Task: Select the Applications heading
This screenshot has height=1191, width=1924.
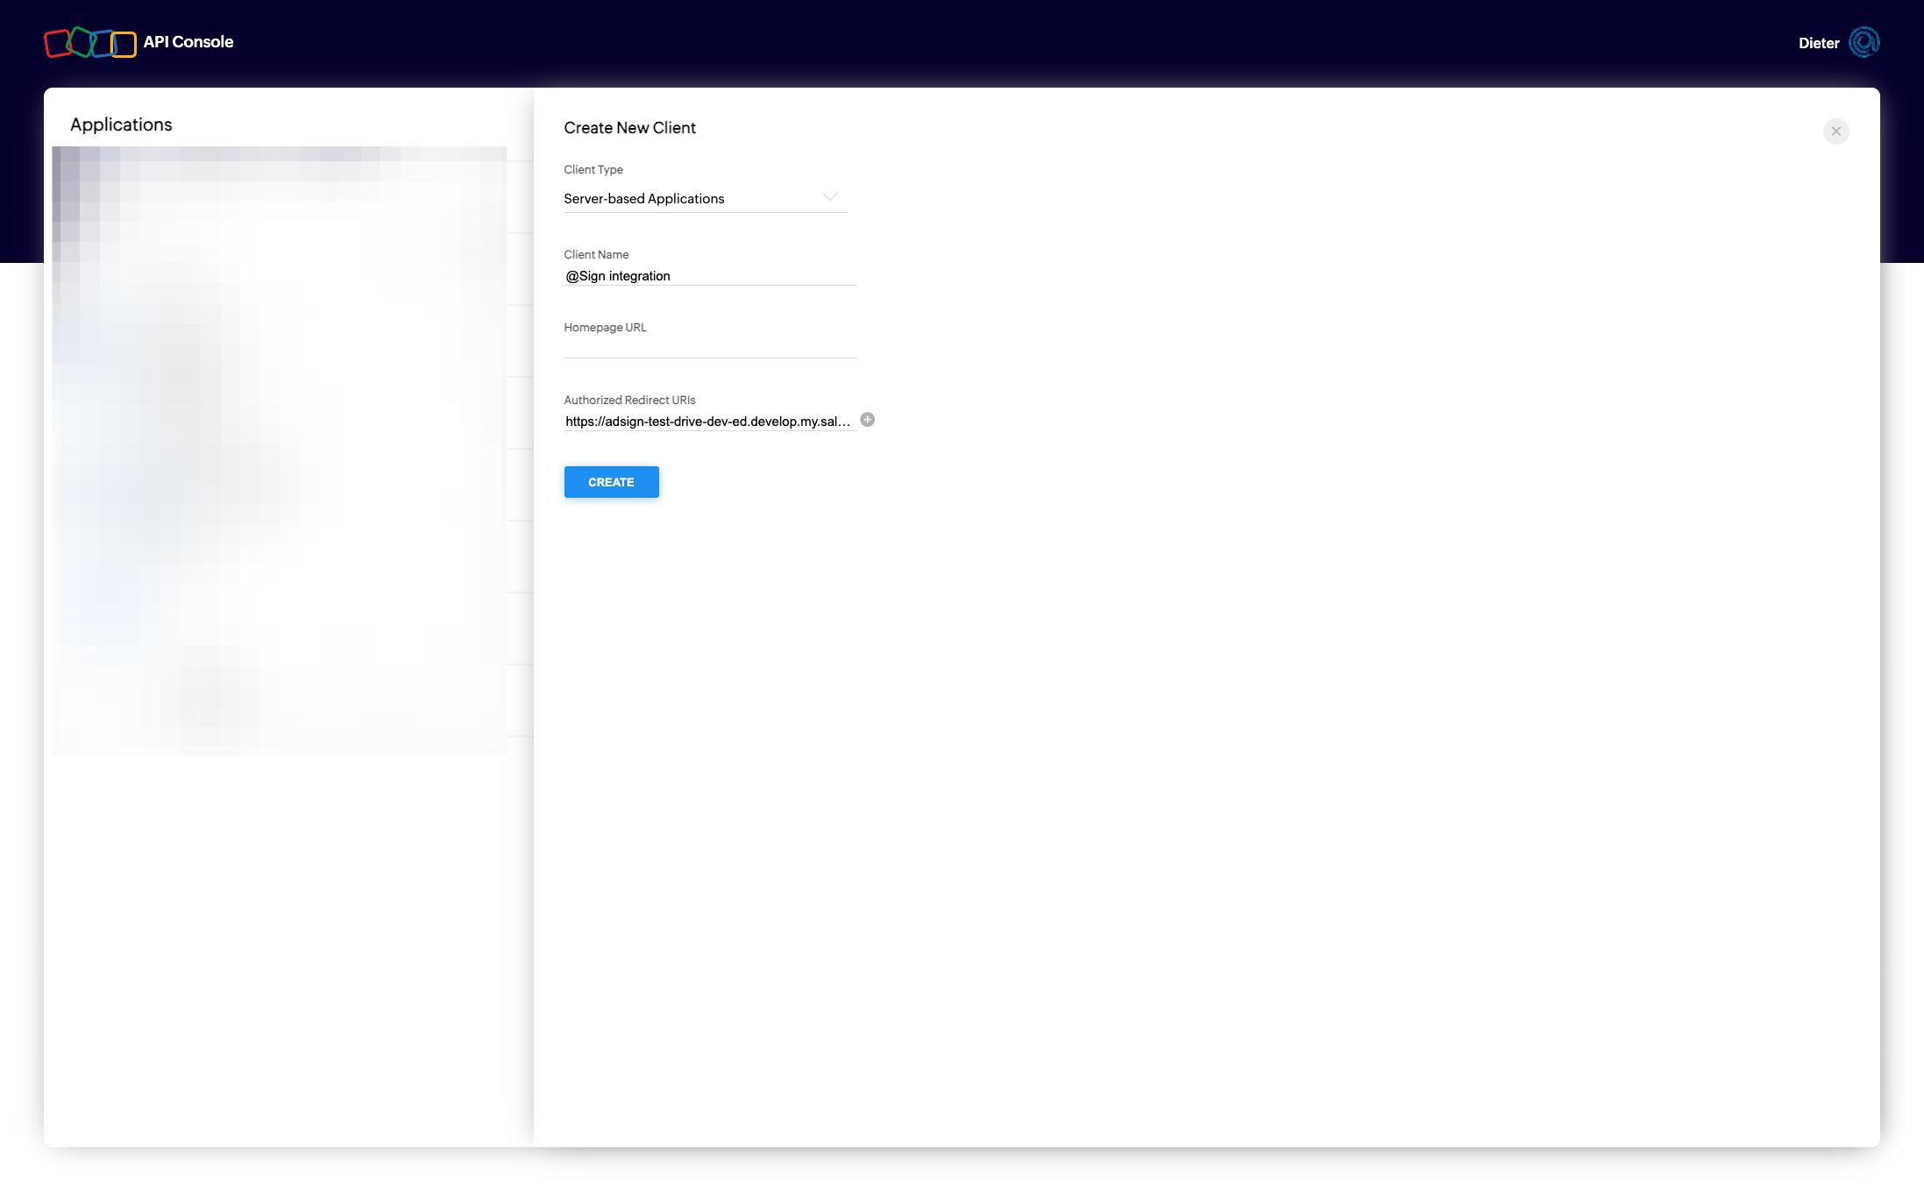Action: click(121, 124)
